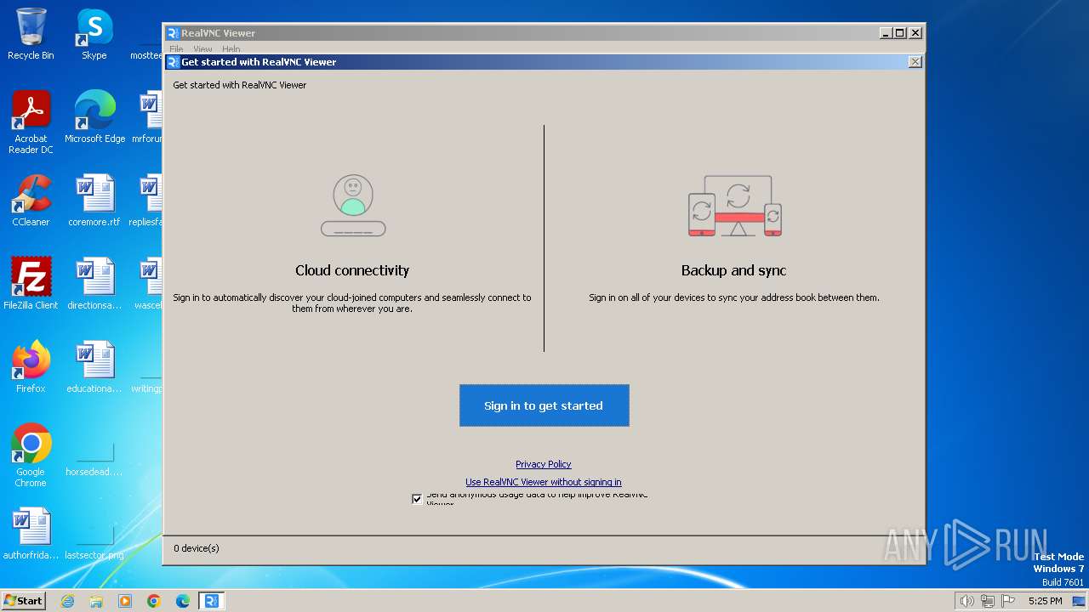The width and height of the screenshot is (1089, 612).
Task: Click the 5:25 PM taskbar clock
Action: 1045,601
